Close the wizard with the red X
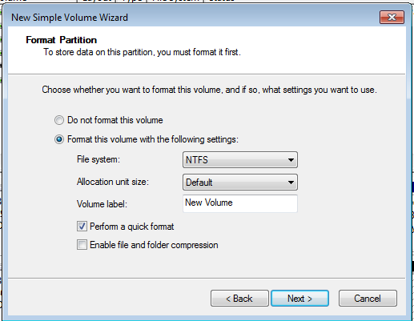Screen dimensions: 414x321 (392, 18)
